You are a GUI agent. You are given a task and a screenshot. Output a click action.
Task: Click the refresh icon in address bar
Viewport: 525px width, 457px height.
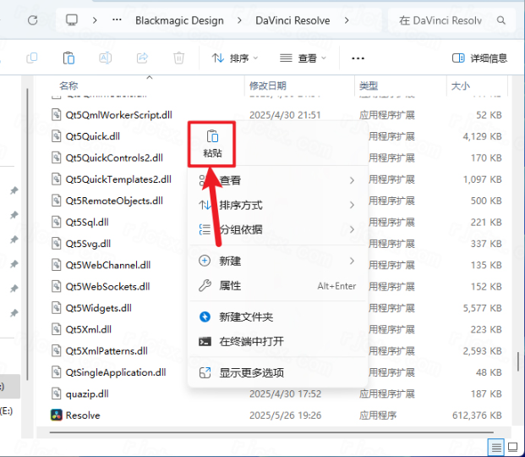pos(32,20)
